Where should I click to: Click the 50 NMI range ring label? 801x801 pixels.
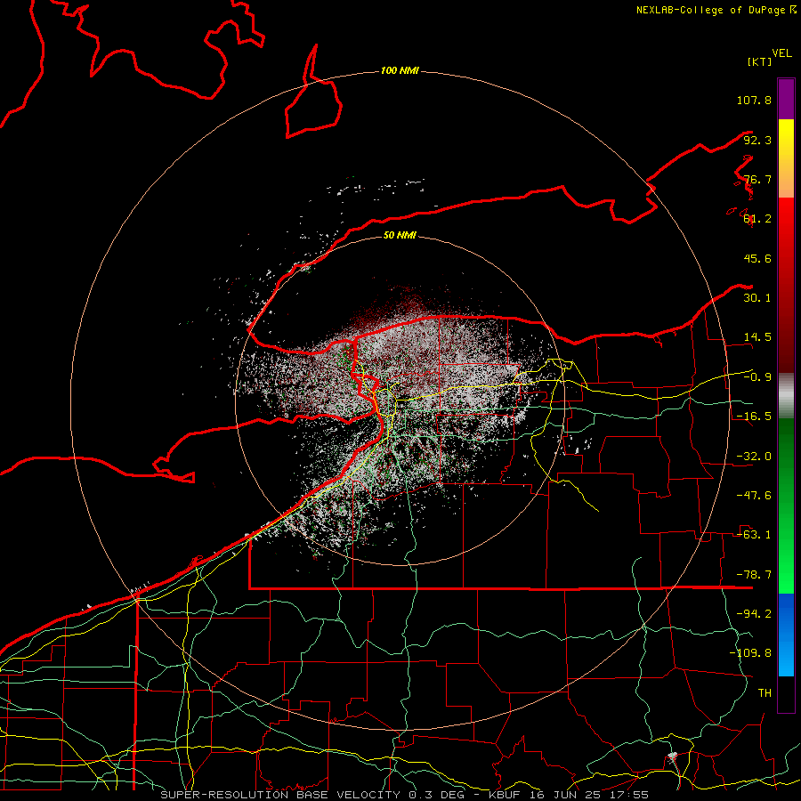coord(400,235)
